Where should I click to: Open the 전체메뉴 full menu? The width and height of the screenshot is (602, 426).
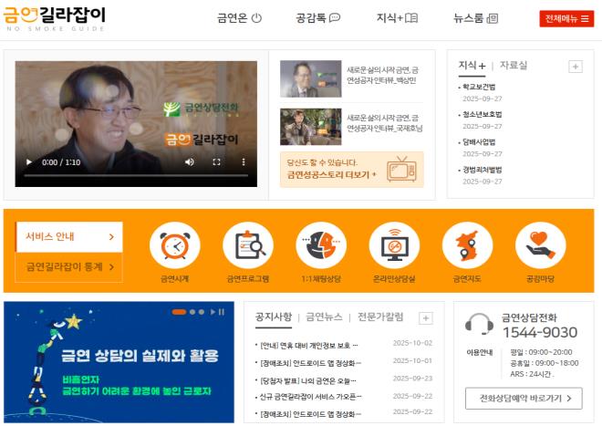pos(566,18)
